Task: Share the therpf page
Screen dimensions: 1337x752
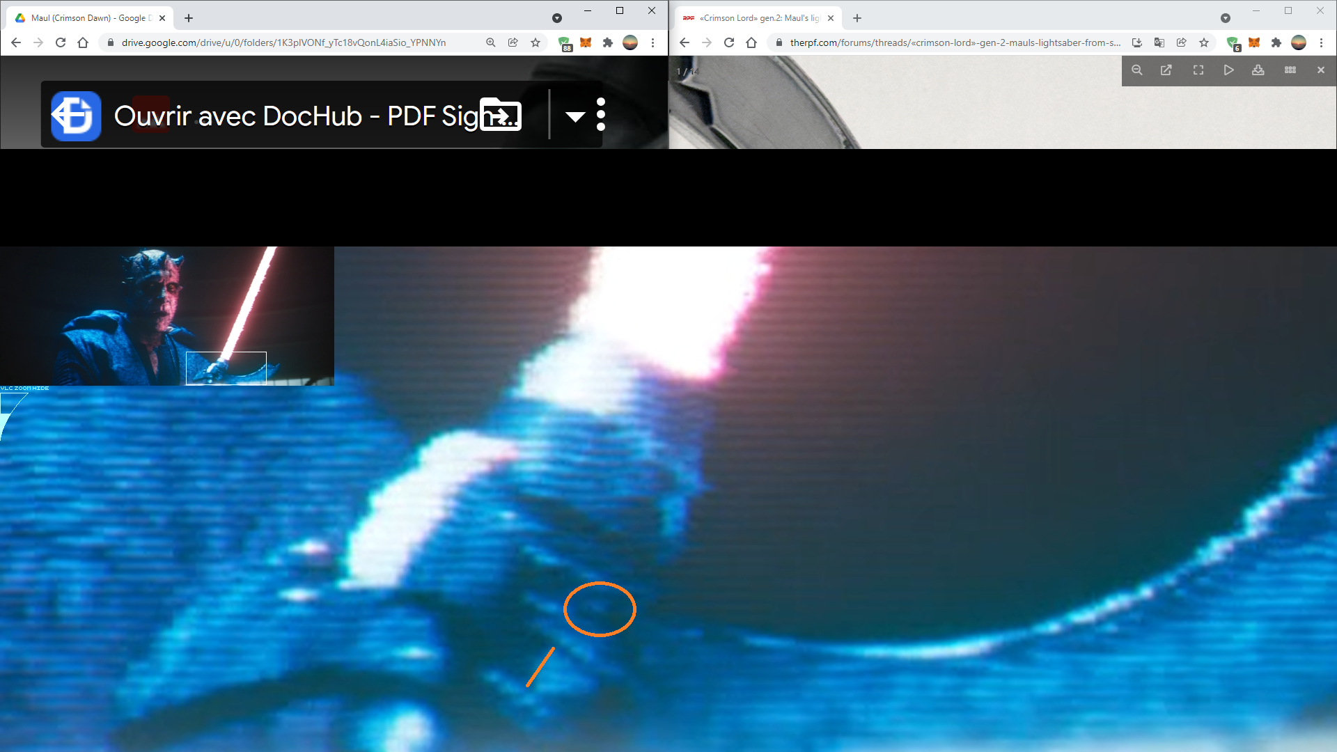Action: 1182,42
